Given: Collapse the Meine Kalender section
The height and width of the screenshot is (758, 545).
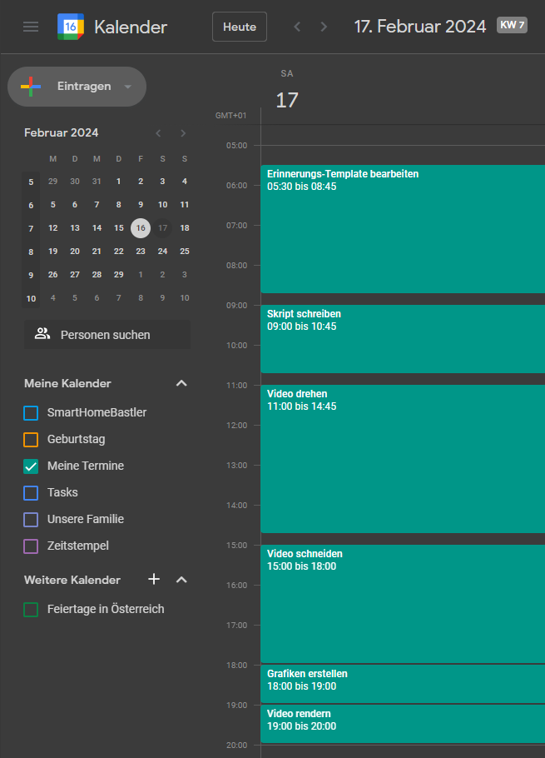Looking at the screenshot, I should point(181,383).
